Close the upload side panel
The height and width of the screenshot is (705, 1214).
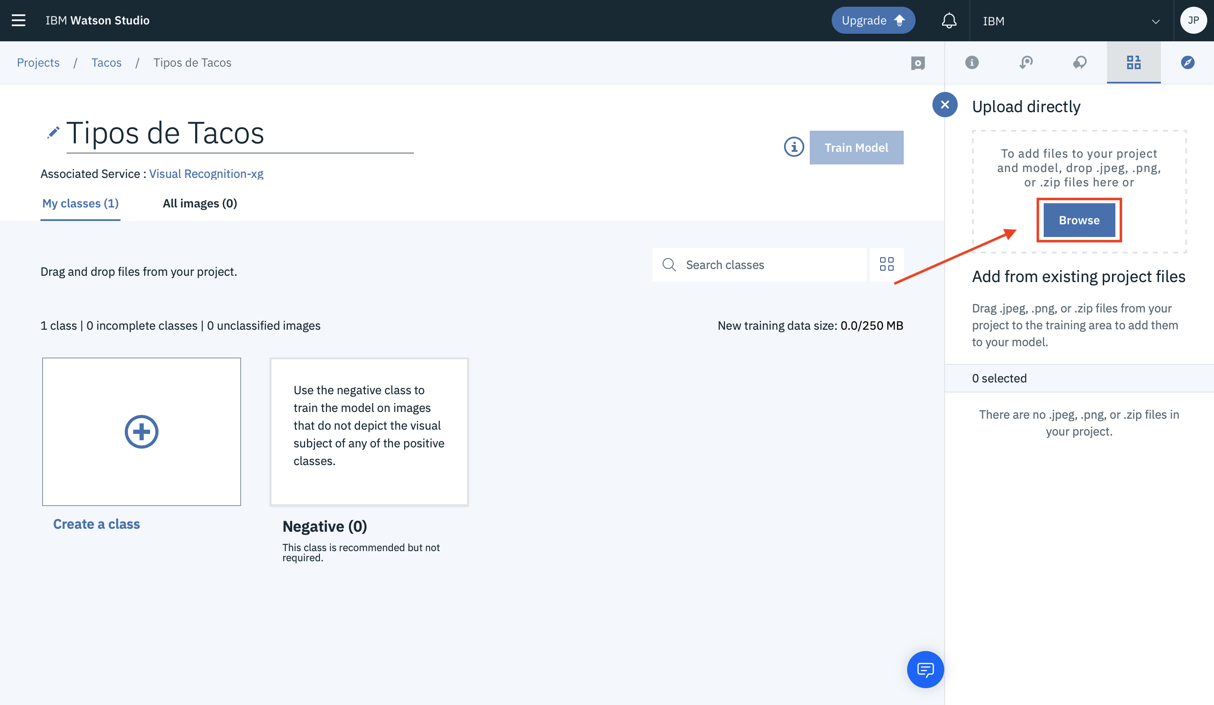(x=945, y=105)
